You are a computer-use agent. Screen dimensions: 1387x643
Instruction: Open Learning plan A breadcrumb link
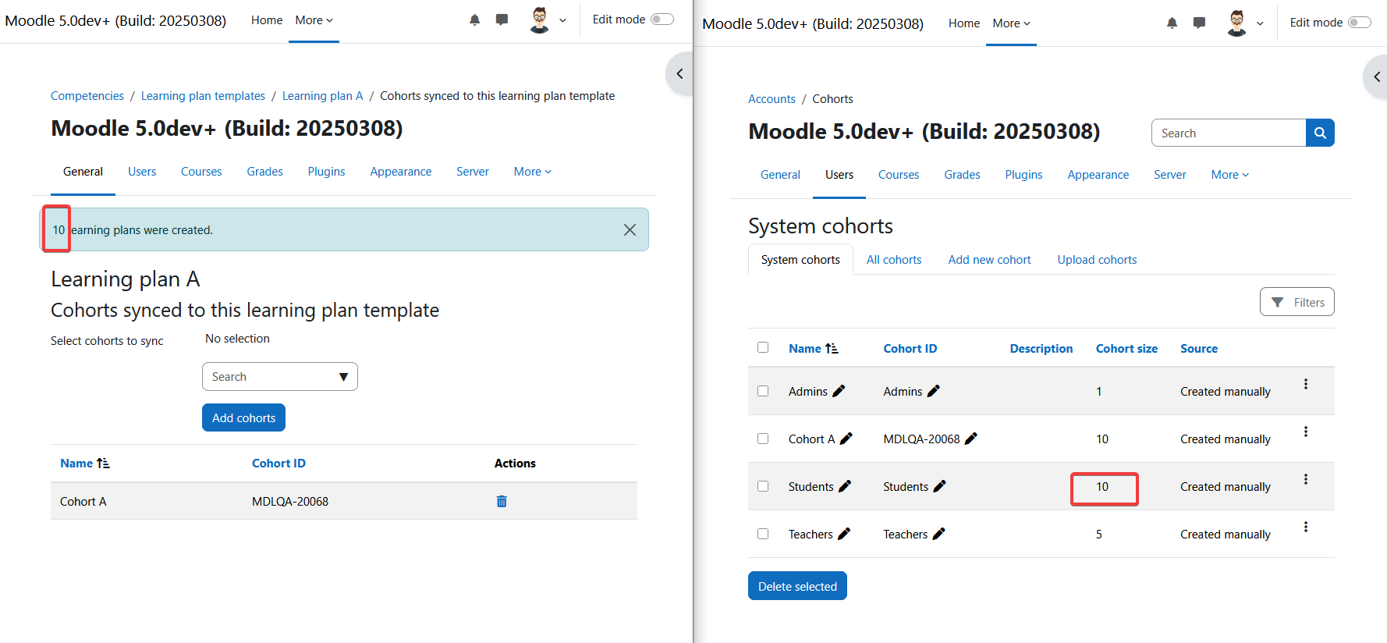point(322,96)
